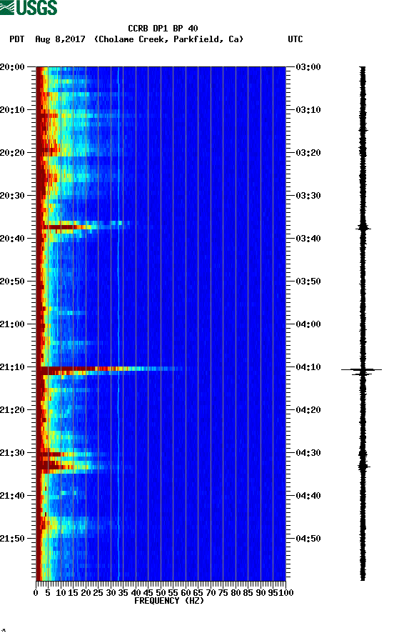The width and height of the screenshot is (394, 638).
Task: Click the 20:00 PDT time label
Action: [12, 66]
